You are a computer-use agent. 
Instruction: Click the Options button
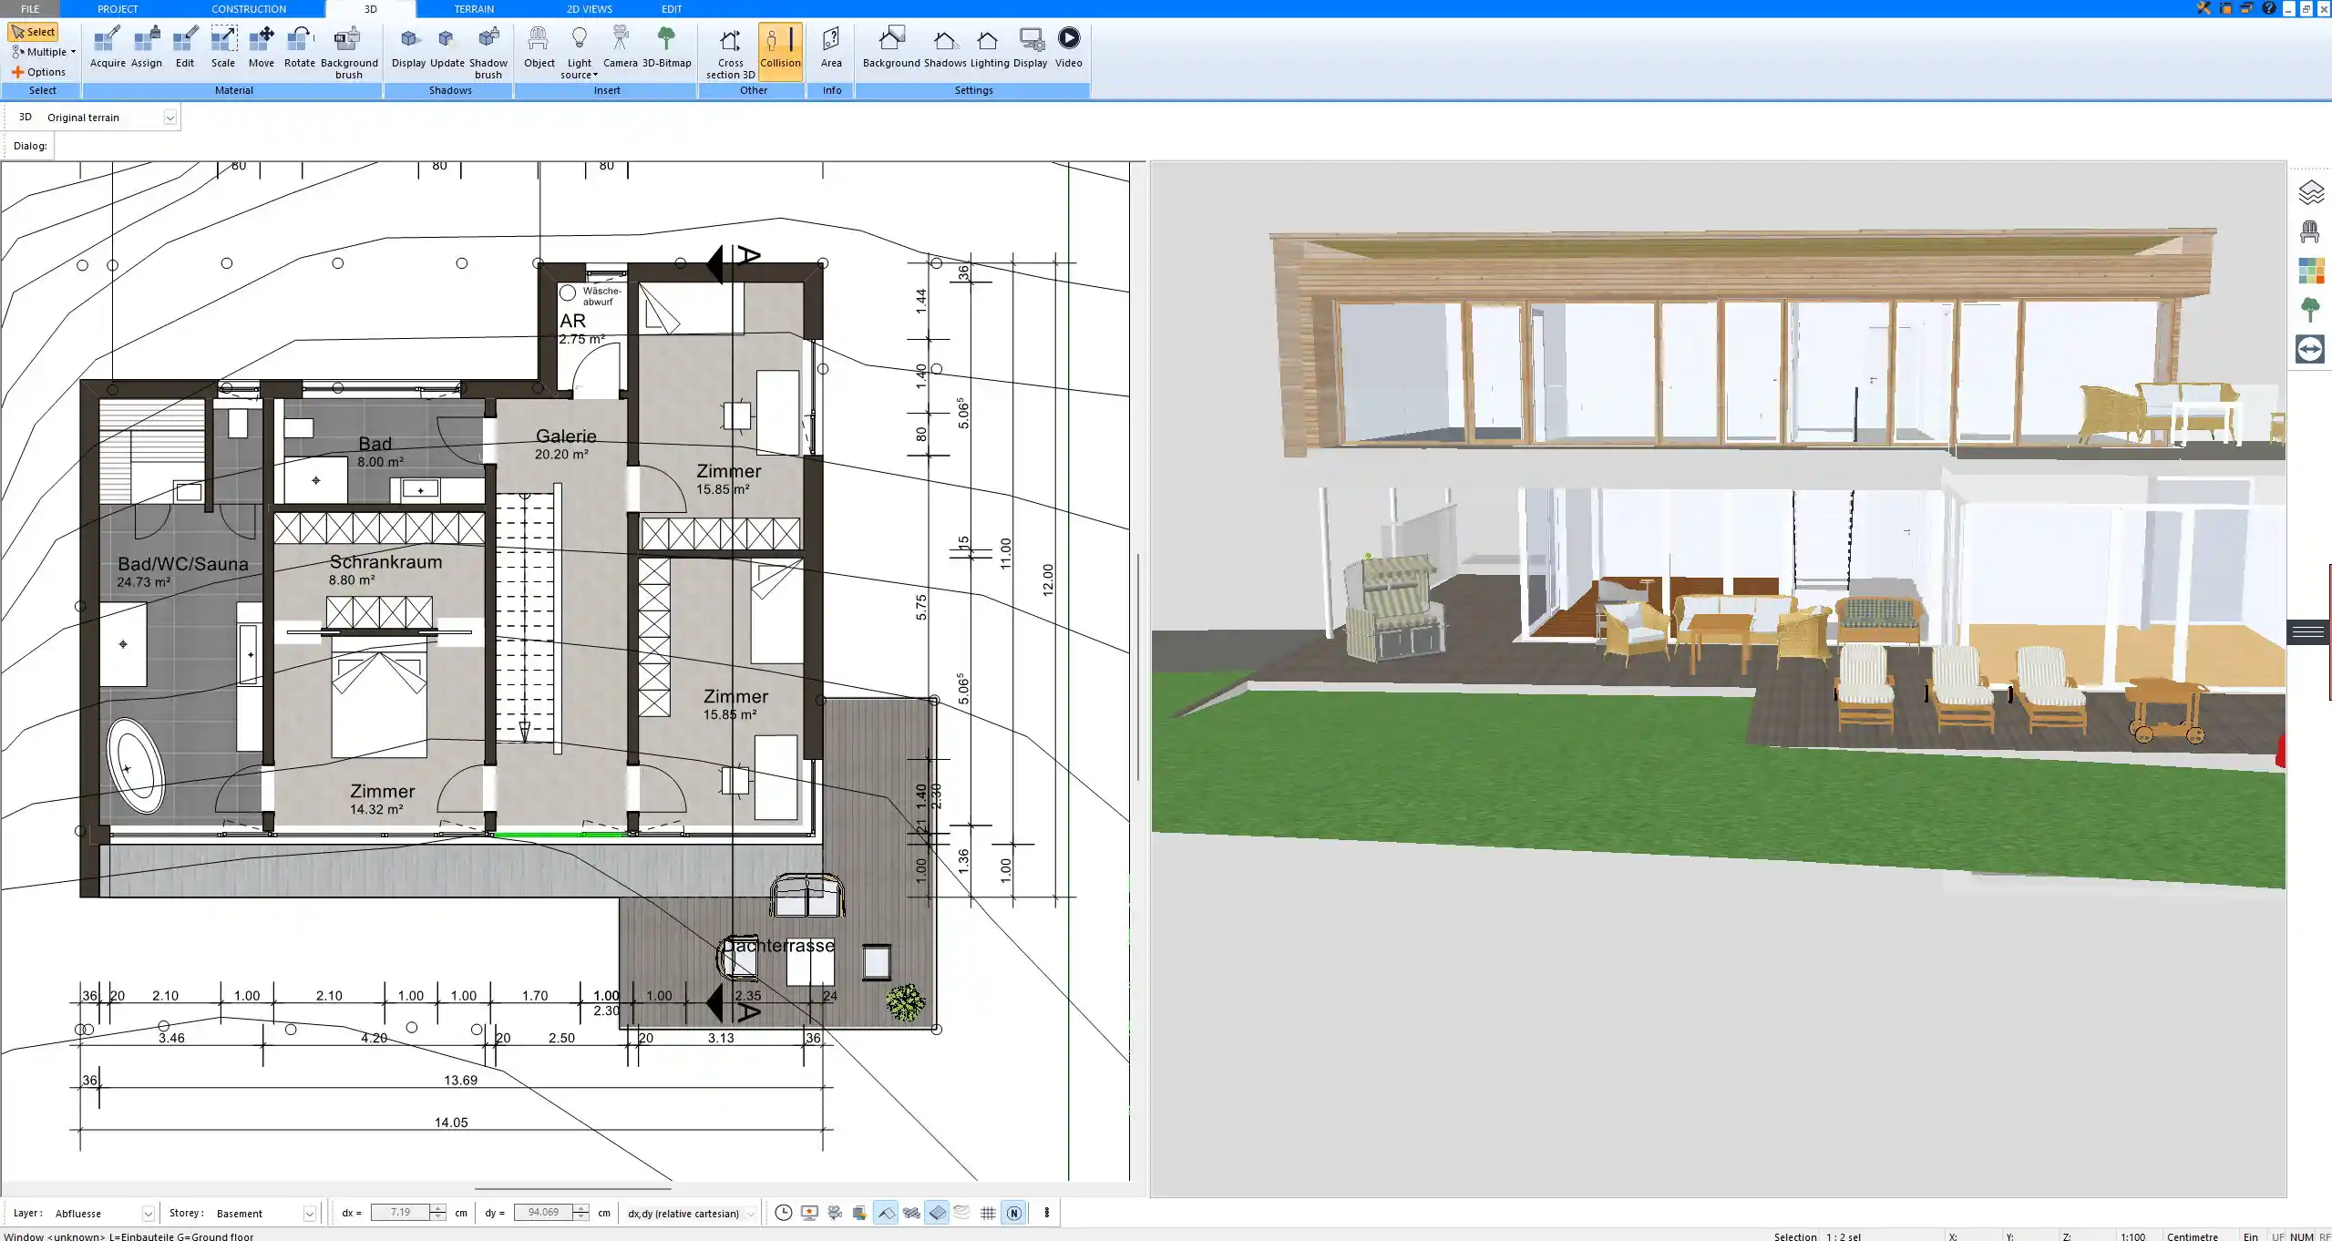[38, 72]
